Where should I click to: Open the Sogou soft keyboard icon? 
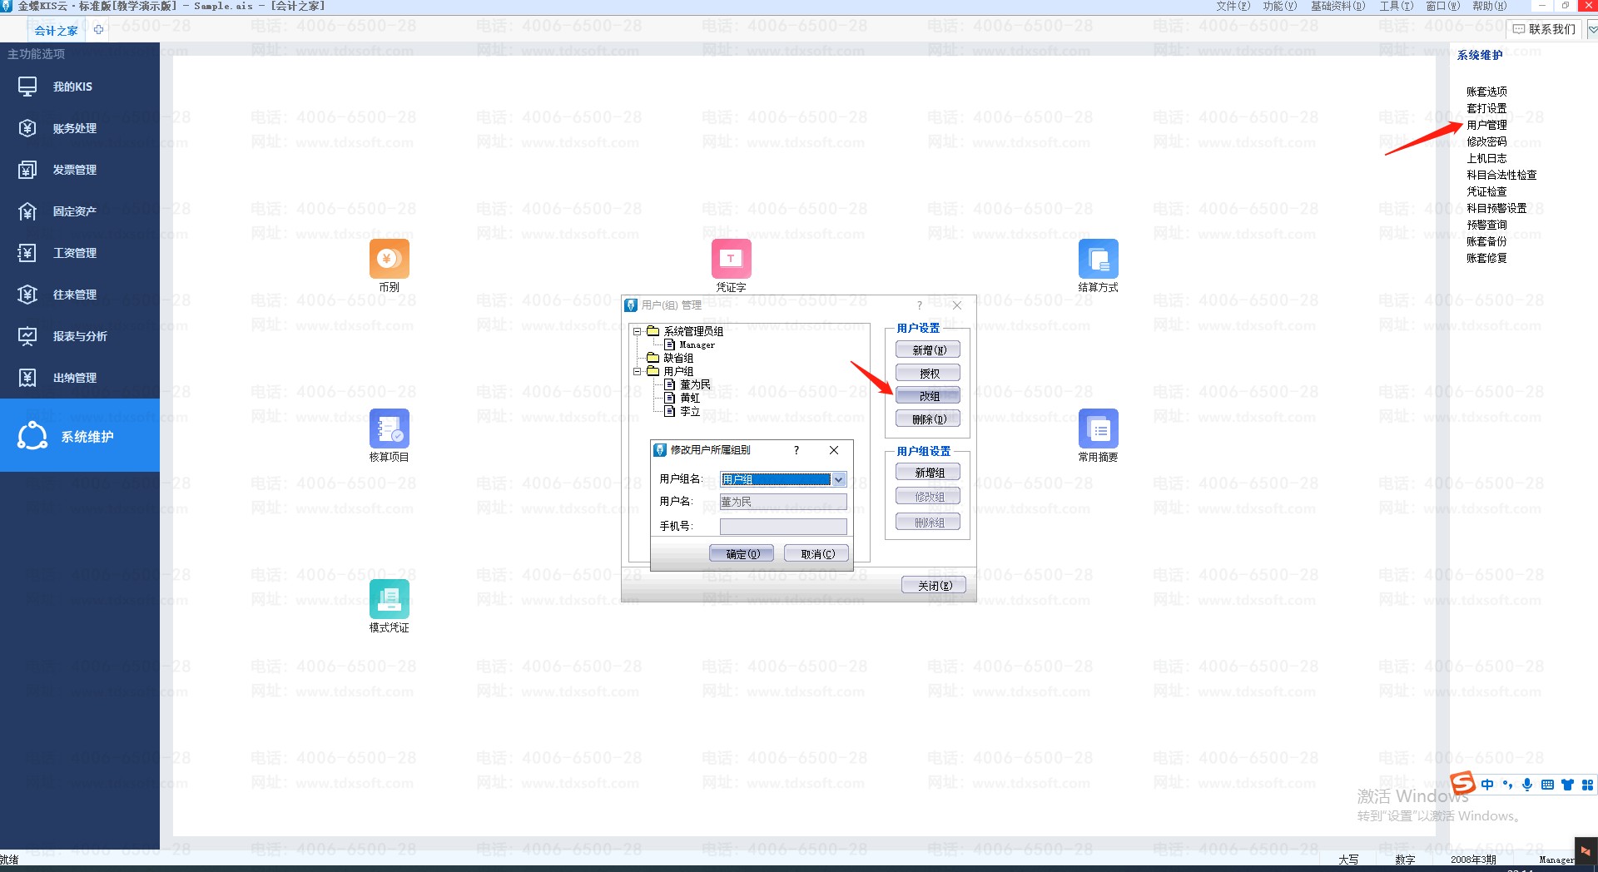pos(1547,785)
